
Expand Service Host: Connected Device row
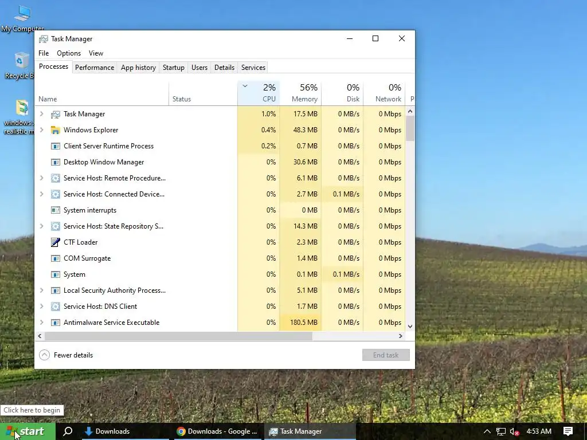[41, 194]
